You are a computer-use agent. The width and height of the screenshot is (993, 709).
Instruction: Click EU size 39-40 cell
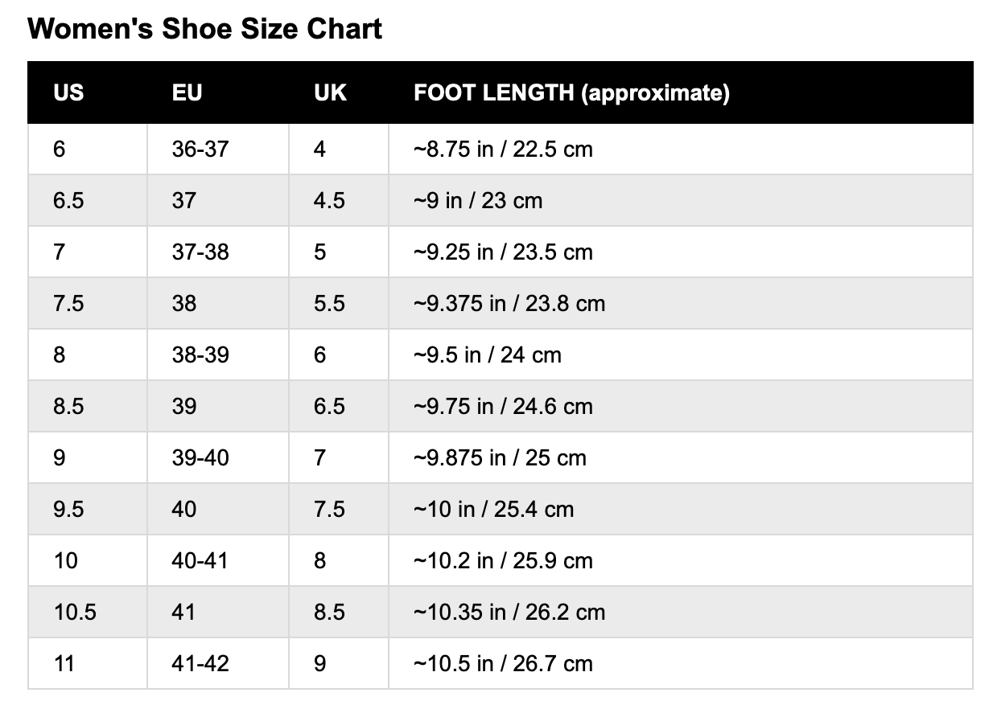218,457
